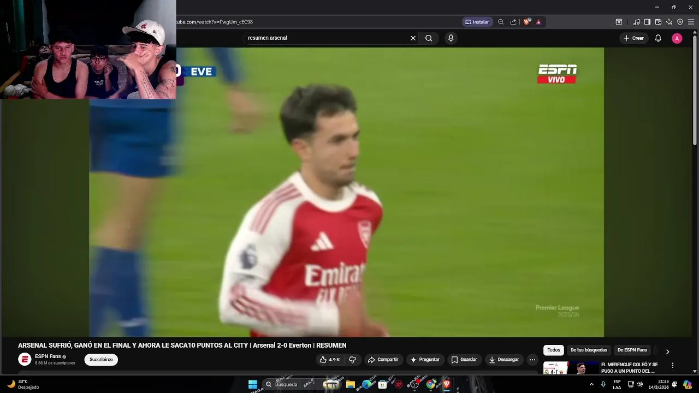
Task: Open the browser hamburger main menu
Action: pos(691,22)
